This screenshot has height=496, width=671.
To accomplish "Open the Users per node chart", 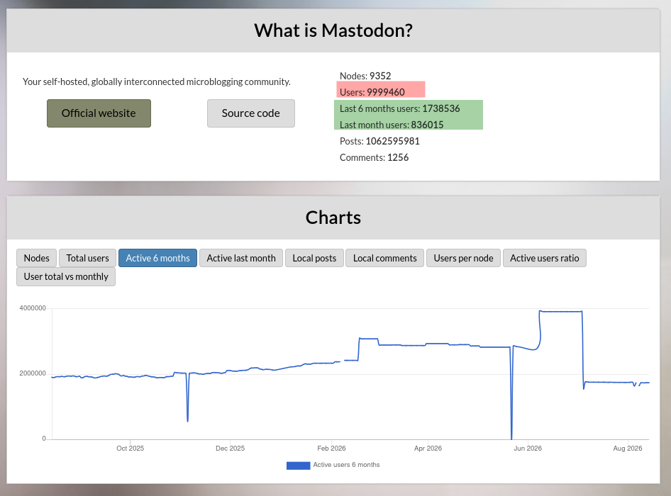I will (x=463, y=258).
